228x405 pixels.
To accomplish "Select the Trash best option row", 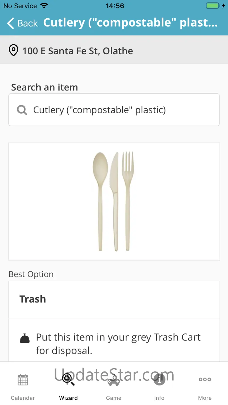I will pos(114,299).
